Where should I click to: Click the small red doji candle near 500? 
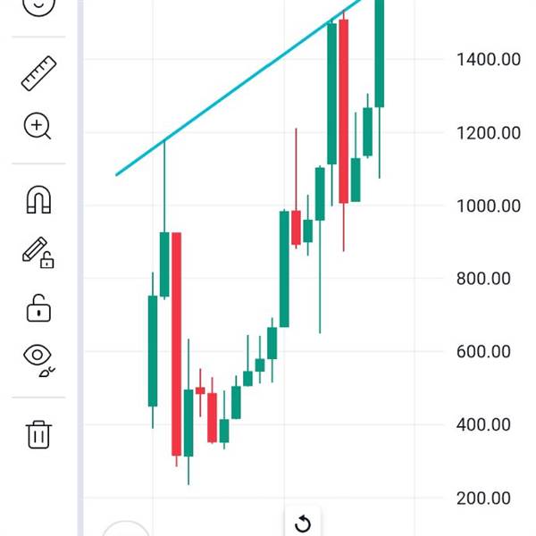tap(200, 390)
